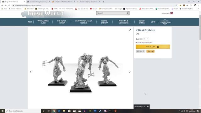Open The Horus Heresy menu

click(62, 22)
